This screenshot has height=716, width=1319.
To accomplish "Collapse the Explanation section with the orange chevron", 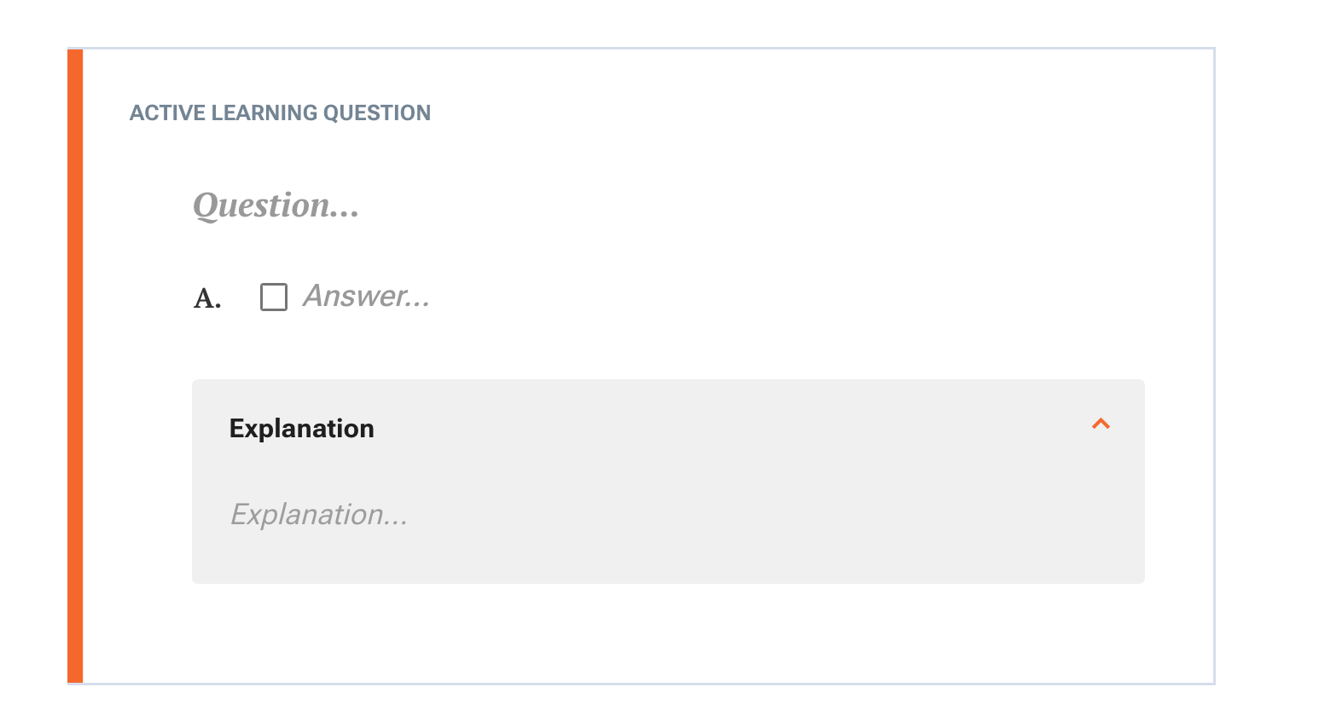I will 1101,424.
